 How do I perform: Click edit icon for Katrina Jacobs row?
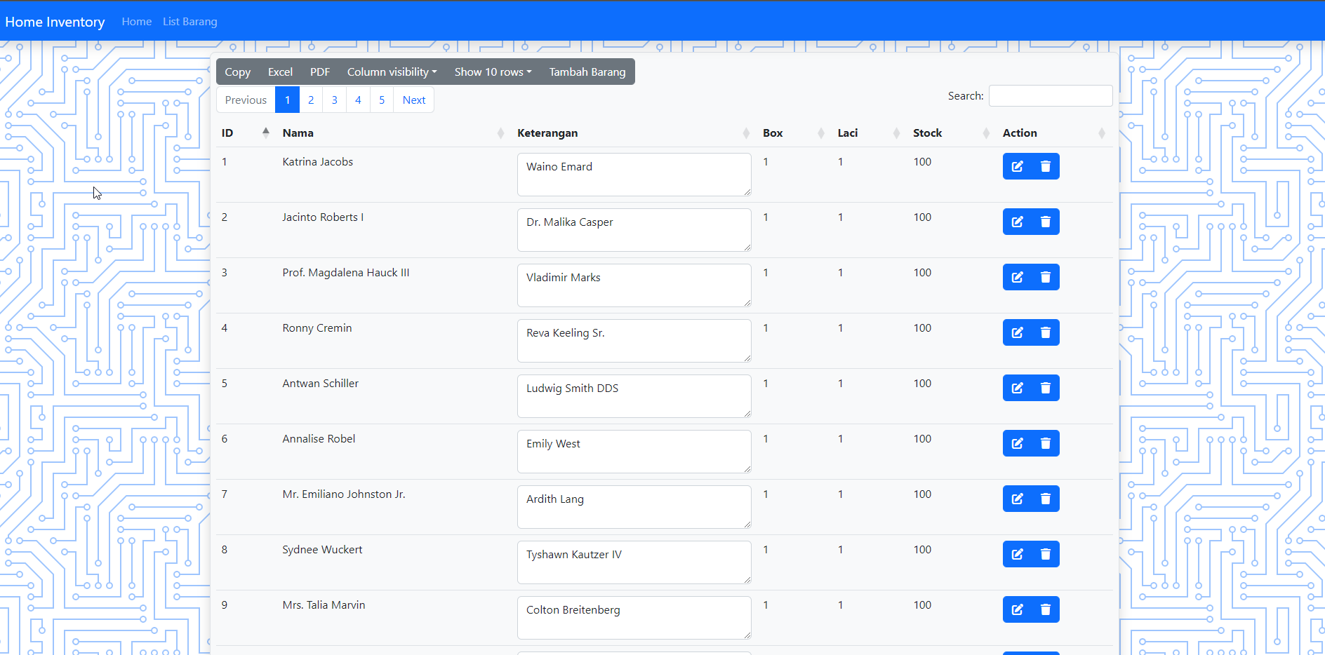pos(1017,166)
